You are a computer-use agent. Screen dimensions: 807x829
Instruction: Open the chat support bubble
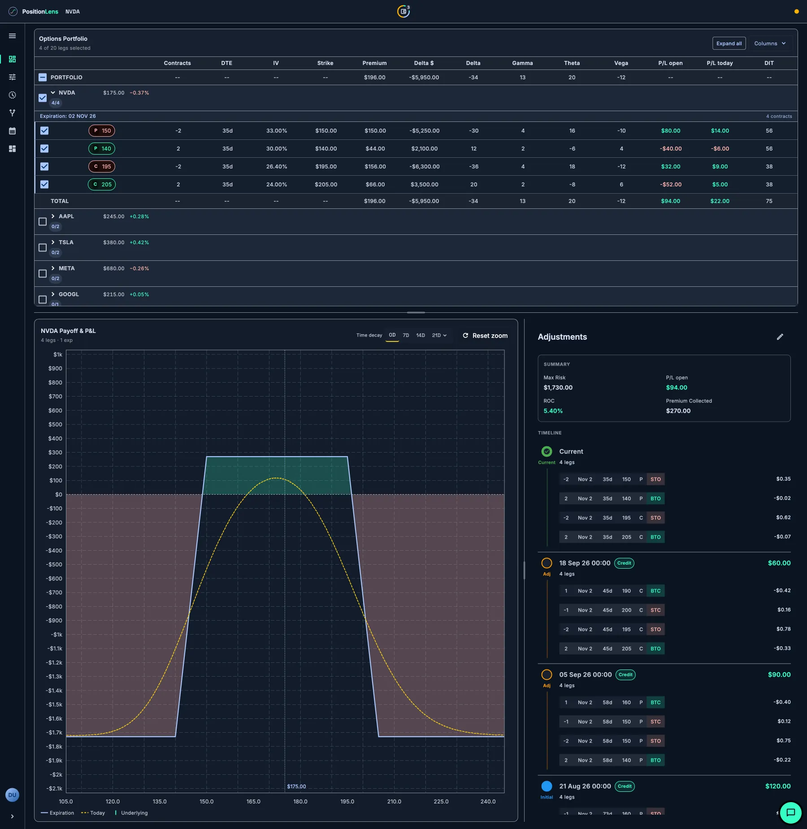point(791,813)
